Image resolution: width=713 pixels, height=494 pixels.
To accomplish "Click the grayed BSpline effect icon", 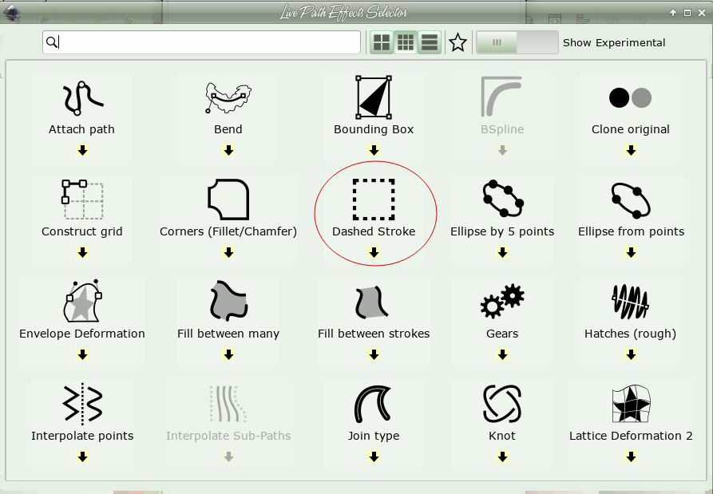I will coord(502,97).
